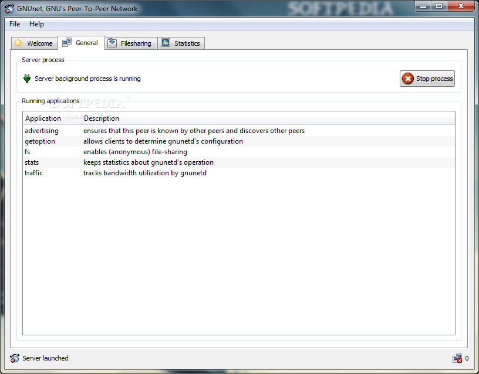
Task: Click 'allows clients to determine gnunetd's configuration'
Action: tap(163, 141)
